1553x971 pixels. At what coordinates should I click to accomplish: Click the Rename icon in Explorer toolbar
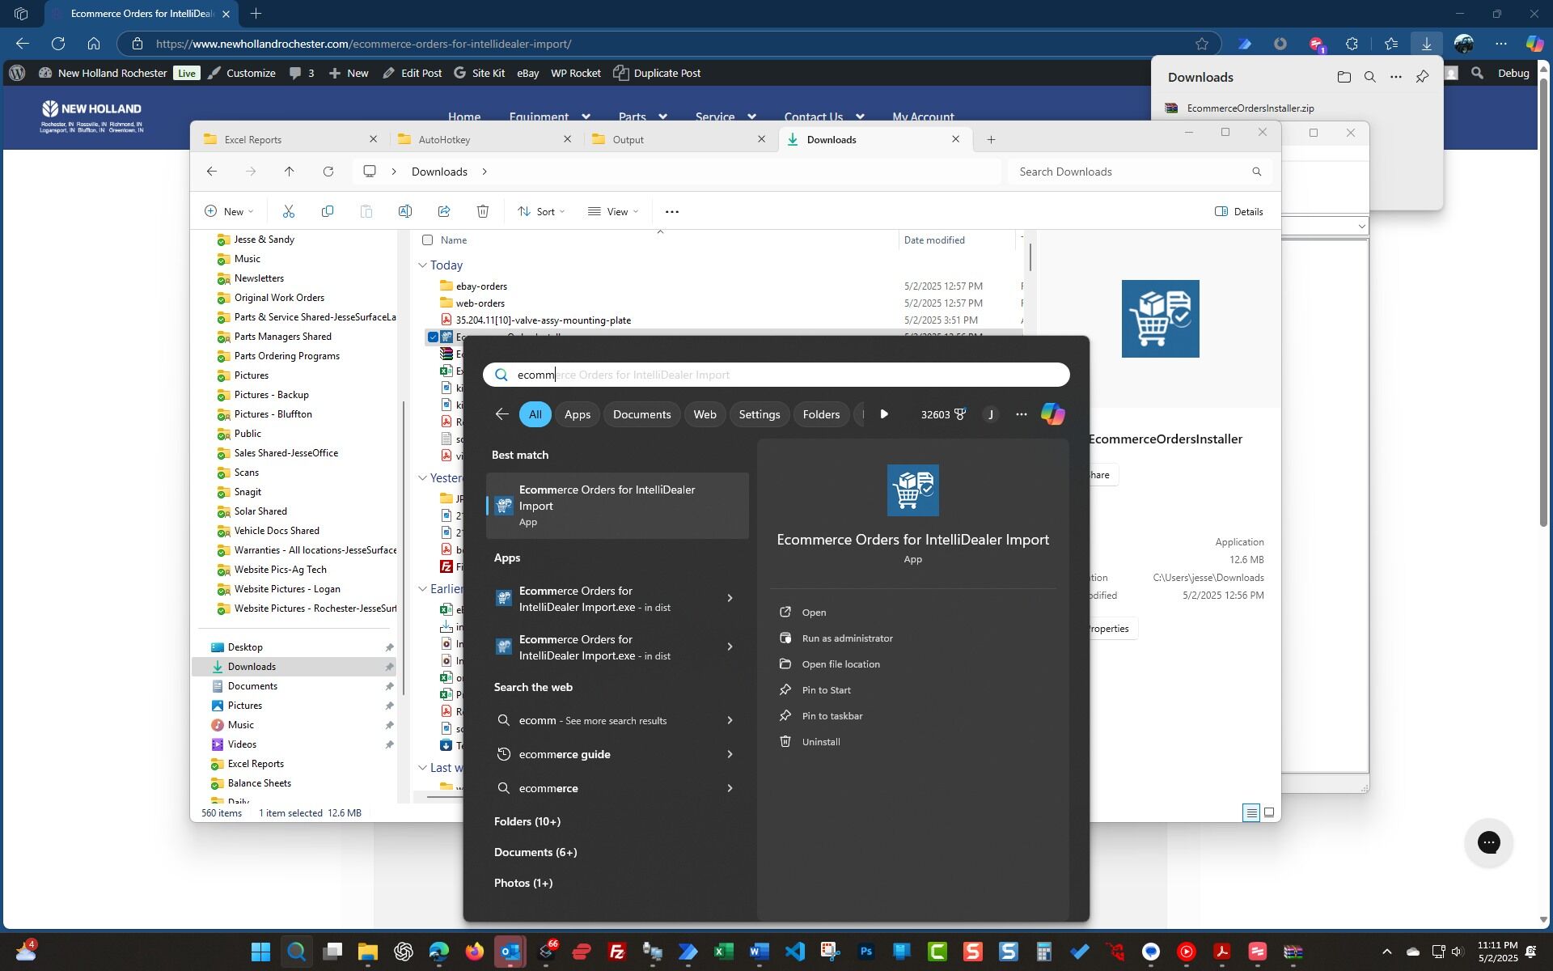(405, 212)
